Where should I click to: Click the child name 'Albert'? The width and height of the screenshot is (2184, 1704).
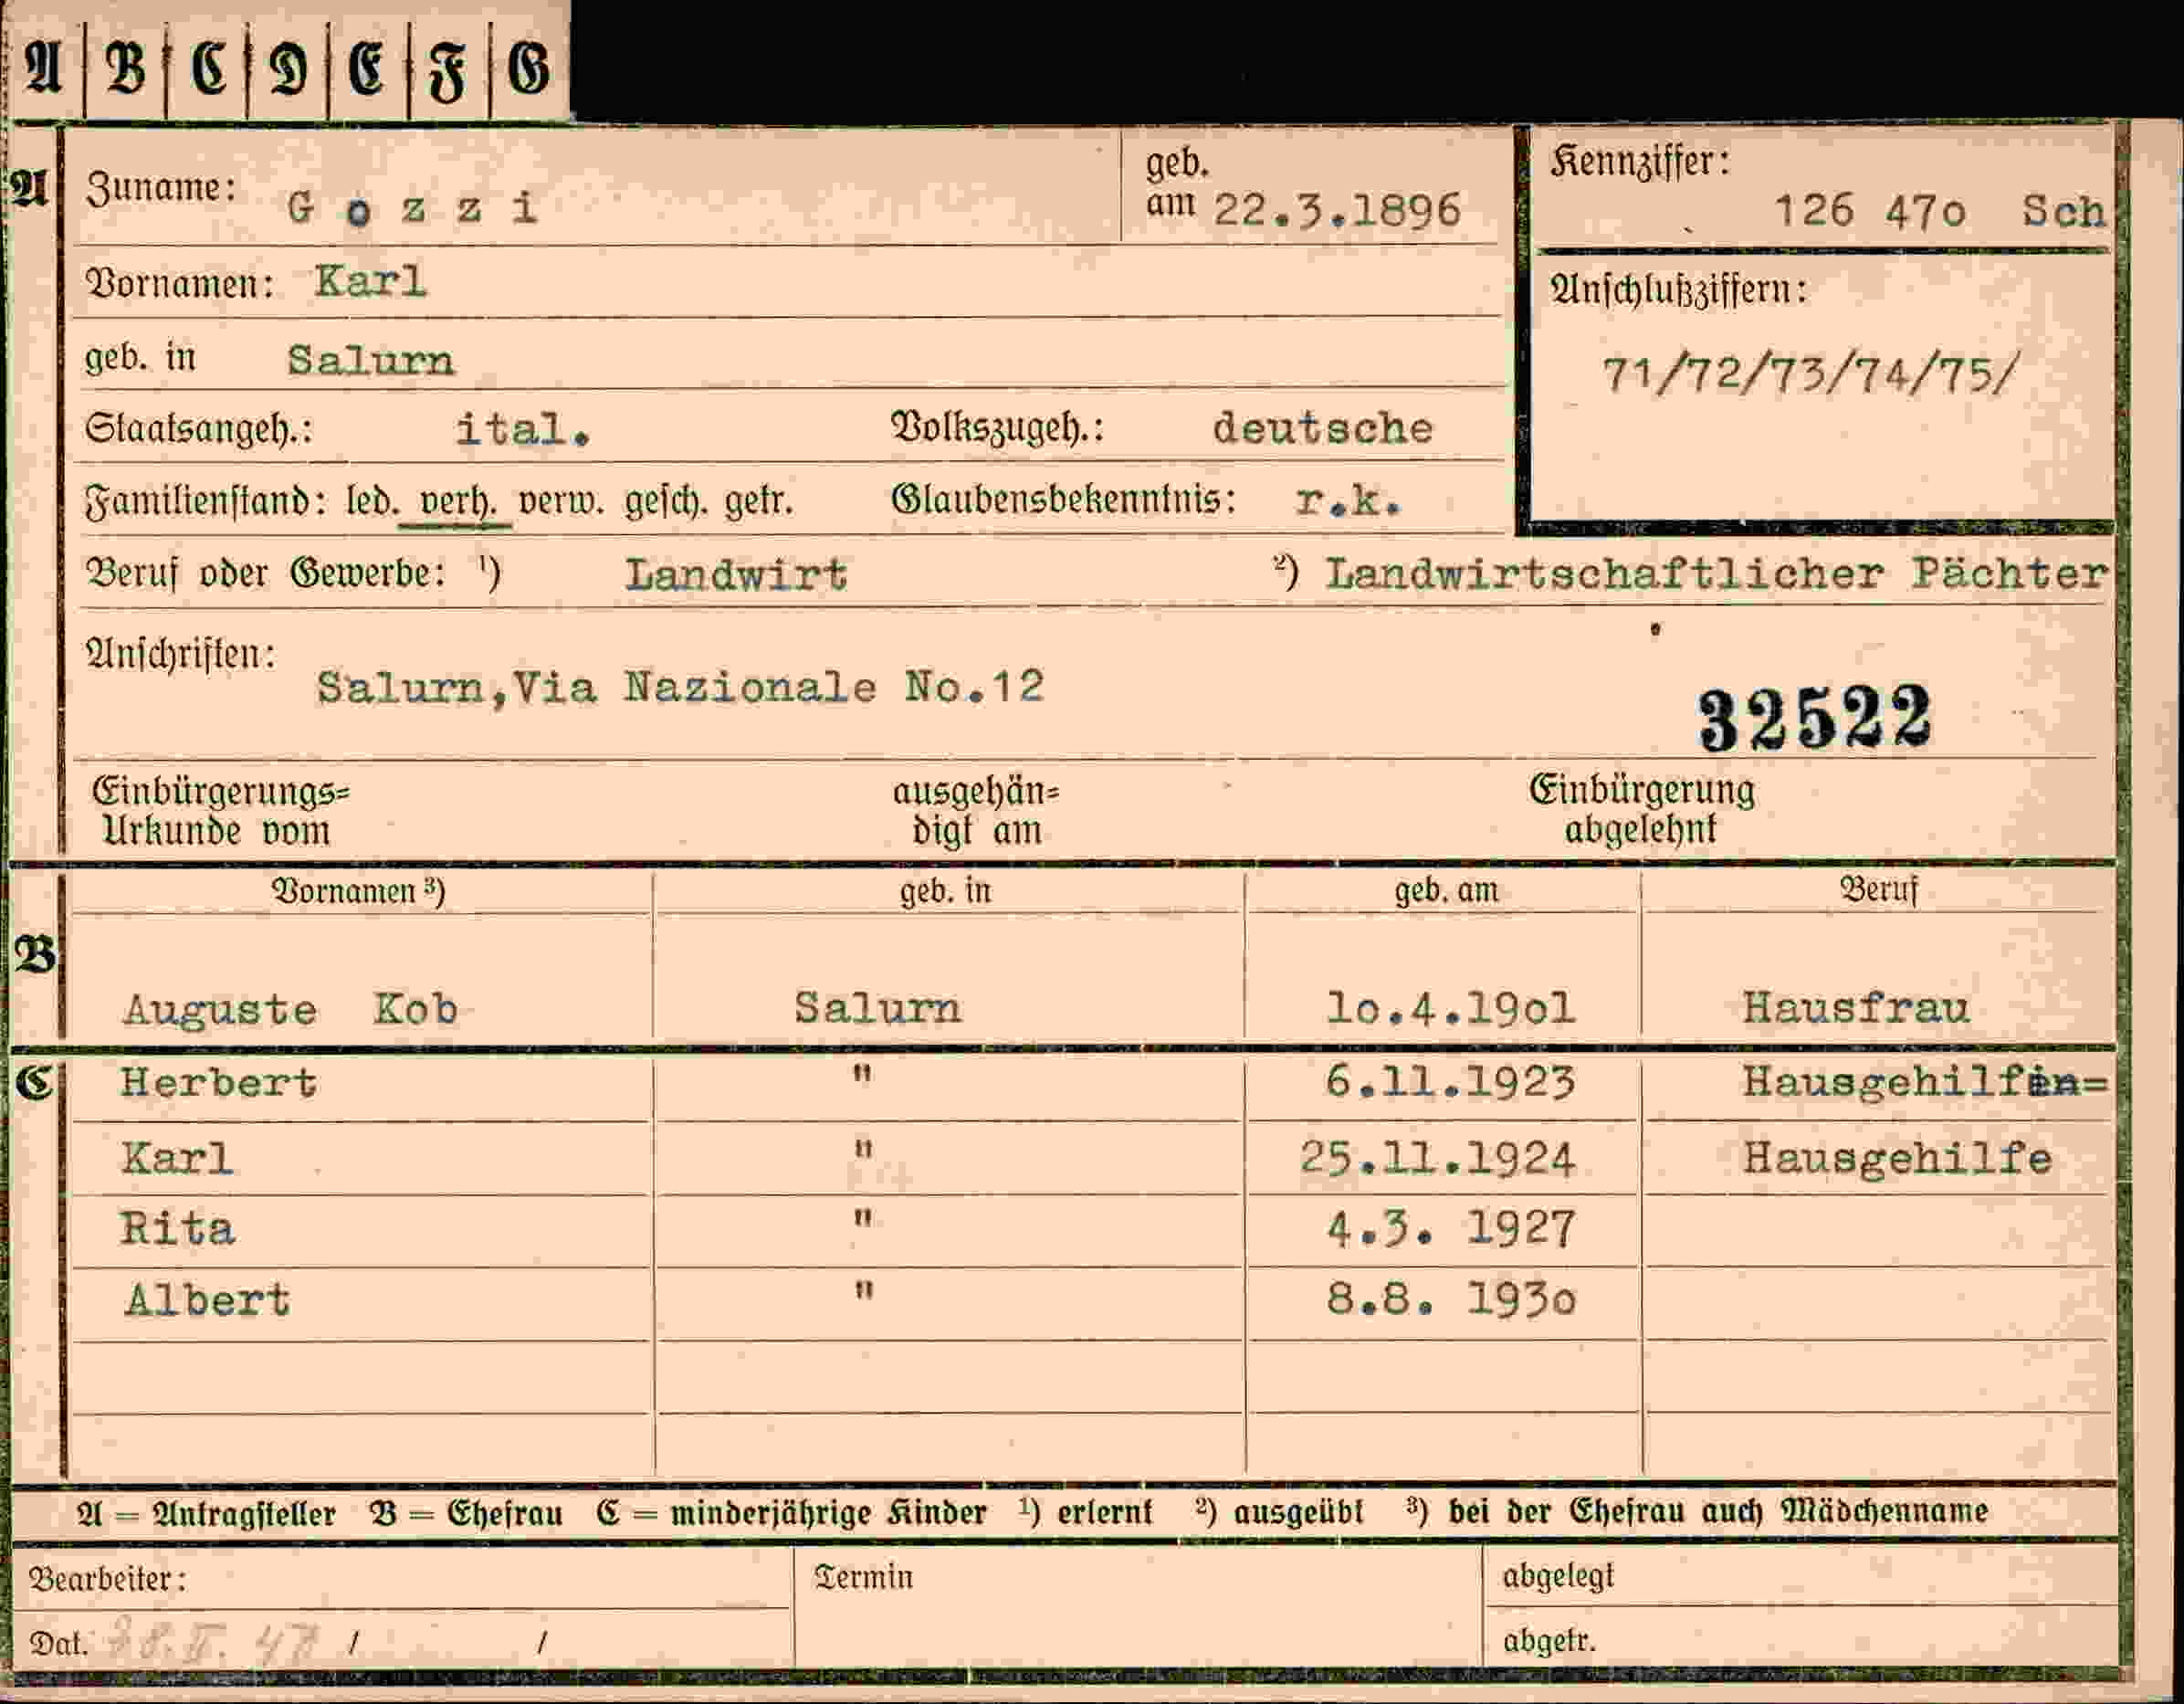(x=207, y=1300)
